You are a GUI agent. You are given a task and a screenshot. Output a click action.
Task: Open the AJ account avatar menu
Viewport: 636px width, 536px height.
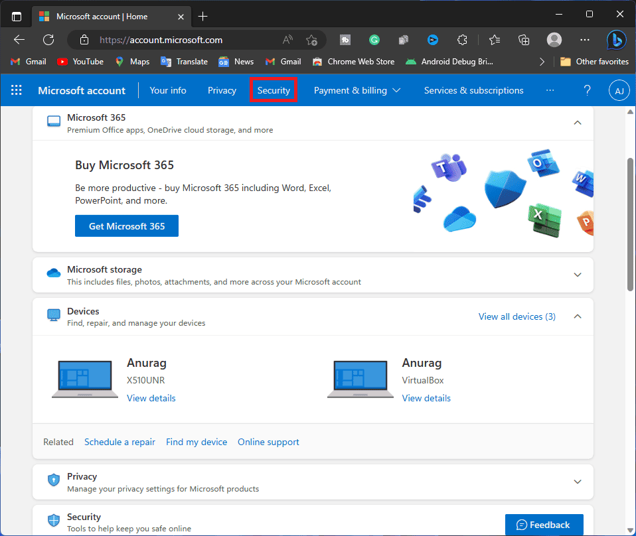click(619, 90)
